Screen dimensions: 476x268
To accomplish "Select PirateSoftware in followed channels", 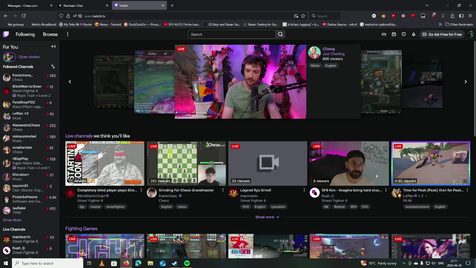I will coord(29,199).
